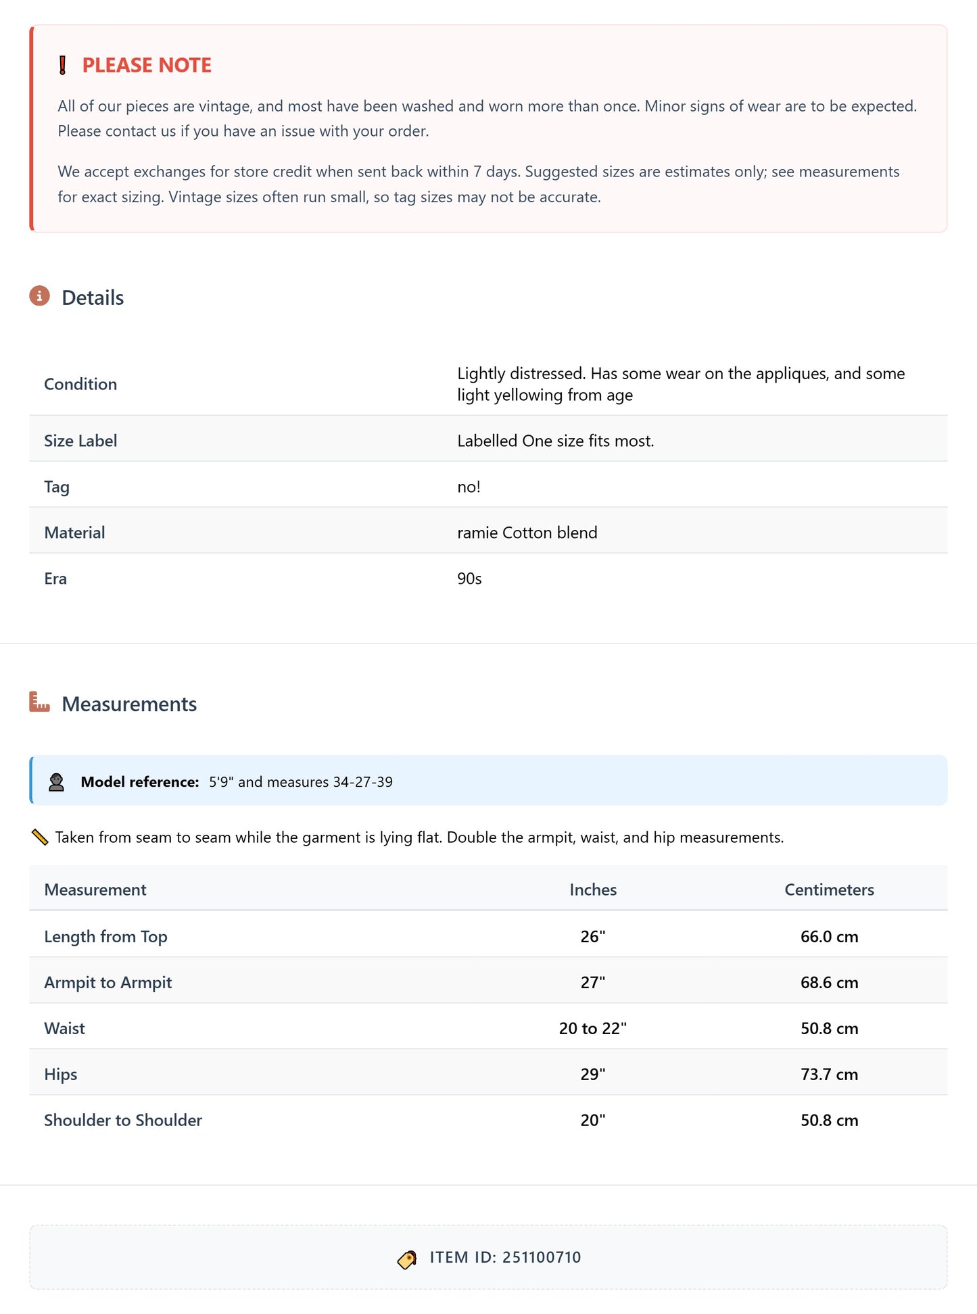
Task: Click the Measurements ruler icon
Action: point(39,702)
